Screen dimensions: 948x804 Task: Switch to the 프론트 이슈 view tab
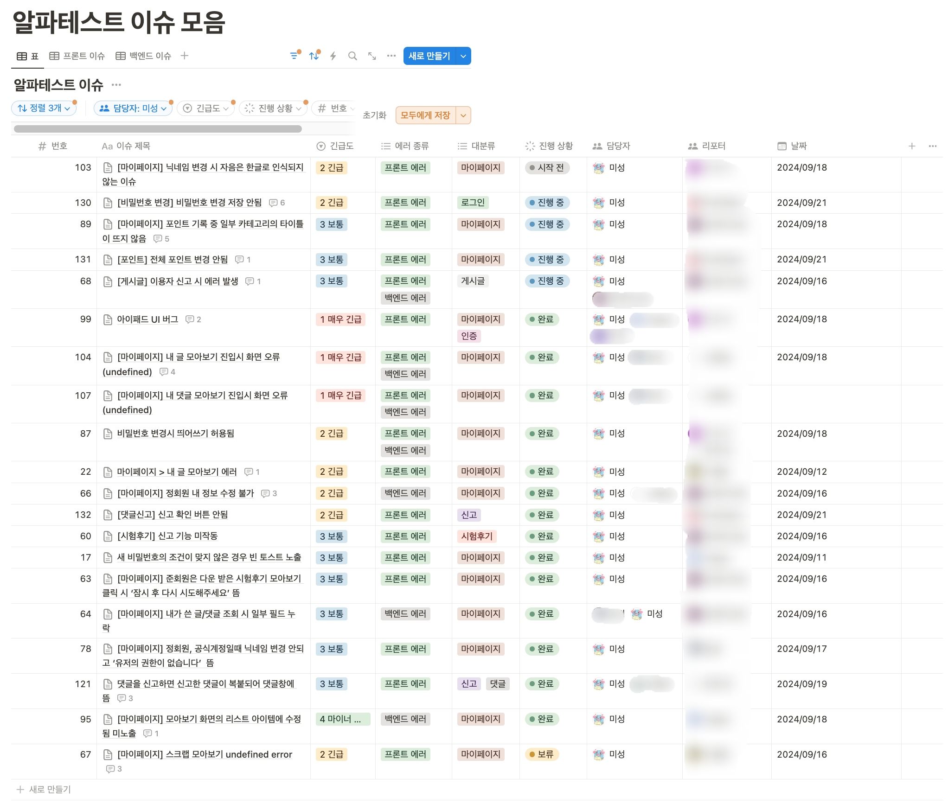click(x=77, y=56)
